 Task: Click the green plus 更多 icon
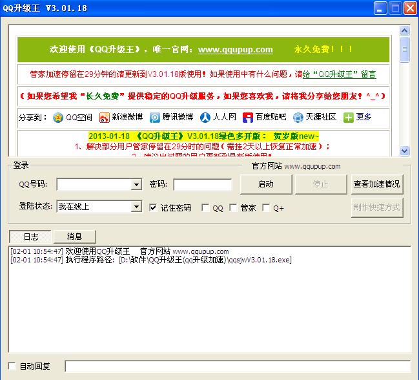(x=349, y=118)
